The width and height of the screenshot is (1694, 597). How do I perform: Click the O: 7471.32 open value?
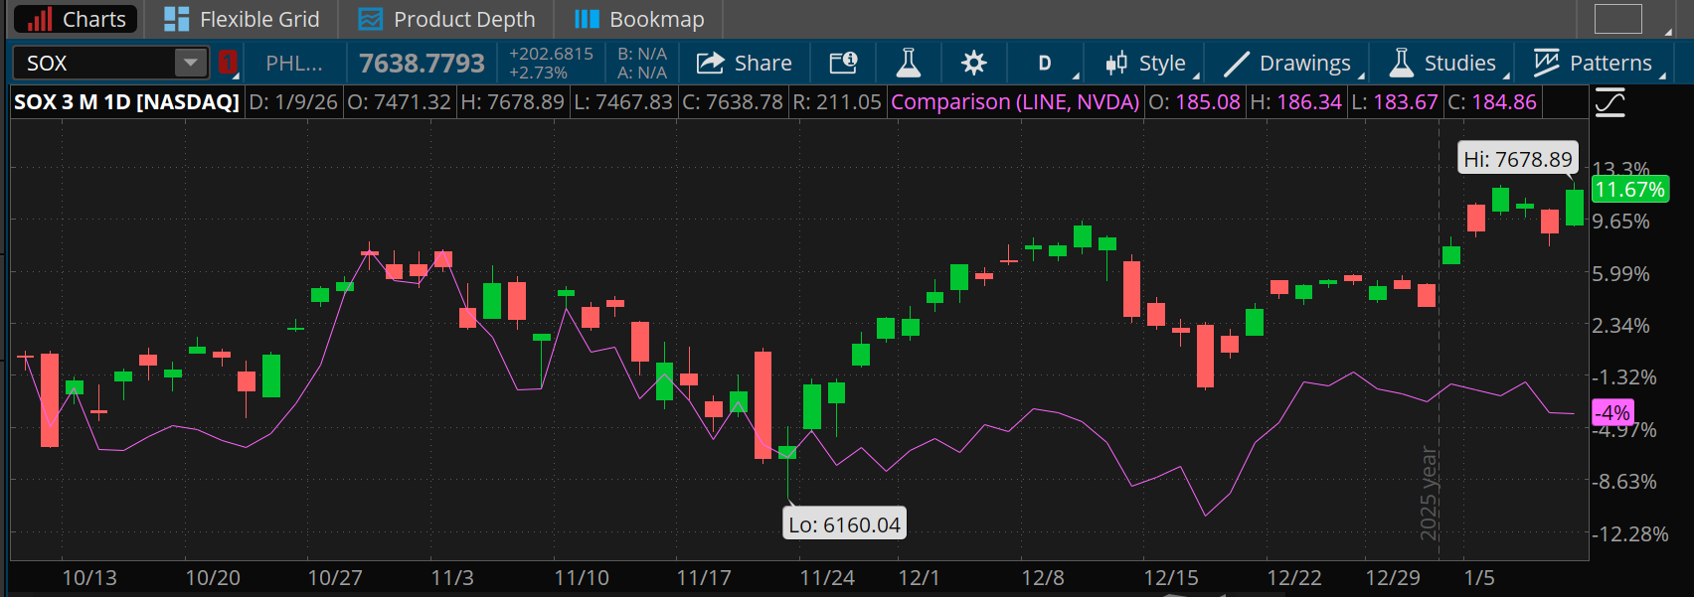[x=399, y=102]
